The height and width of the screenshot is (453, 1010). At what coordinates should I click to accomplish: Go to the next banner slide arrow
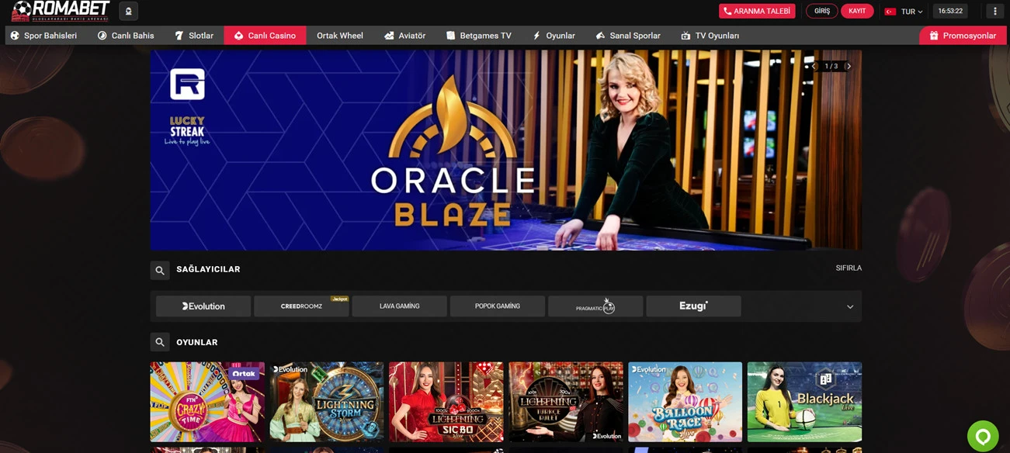pyautogui.click(x=849, y=67)
